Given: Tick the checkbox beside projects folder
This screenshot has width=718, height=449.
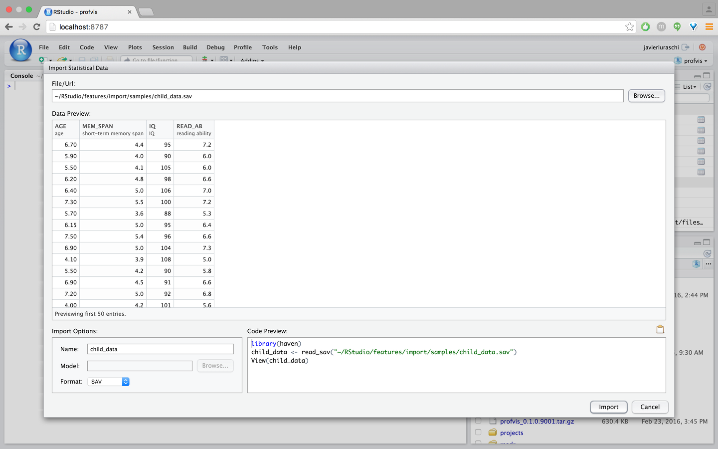Looking at the screenshot, I should point(478,433).
